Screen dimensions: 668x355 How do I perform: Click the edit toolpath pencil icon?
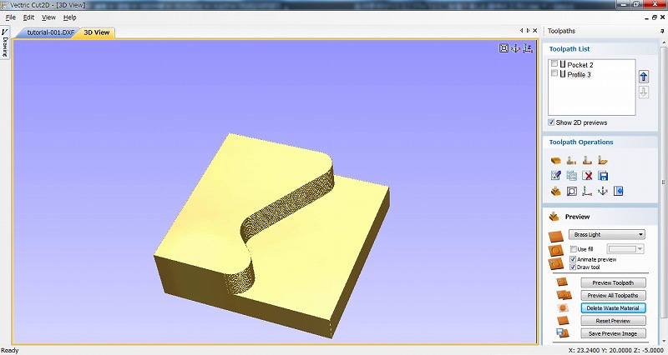(556, 175)
